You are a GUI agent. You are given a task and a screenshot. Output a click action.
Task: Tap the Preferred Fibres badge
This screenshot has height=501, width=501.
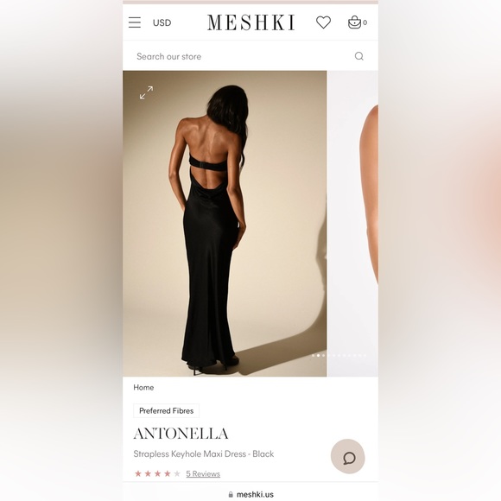(x=166, y=411)
